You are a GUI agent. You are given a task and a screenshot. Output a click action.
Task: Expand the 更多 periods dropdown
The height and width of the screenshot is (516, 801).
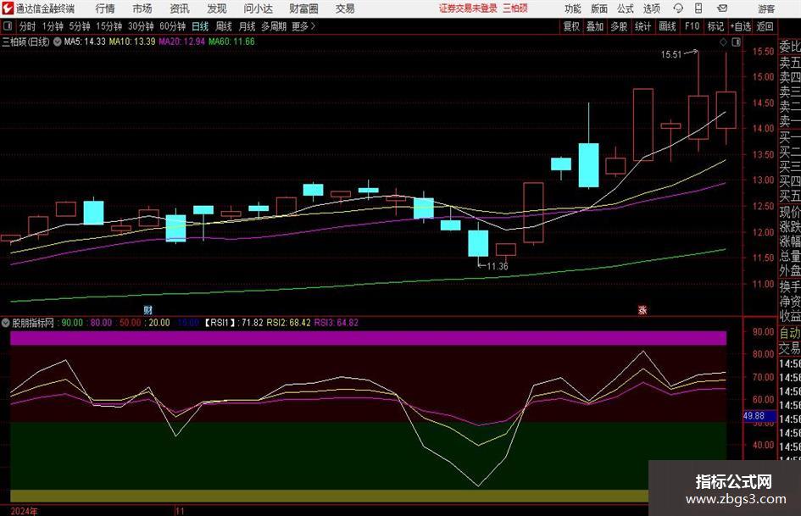[303, 26]
